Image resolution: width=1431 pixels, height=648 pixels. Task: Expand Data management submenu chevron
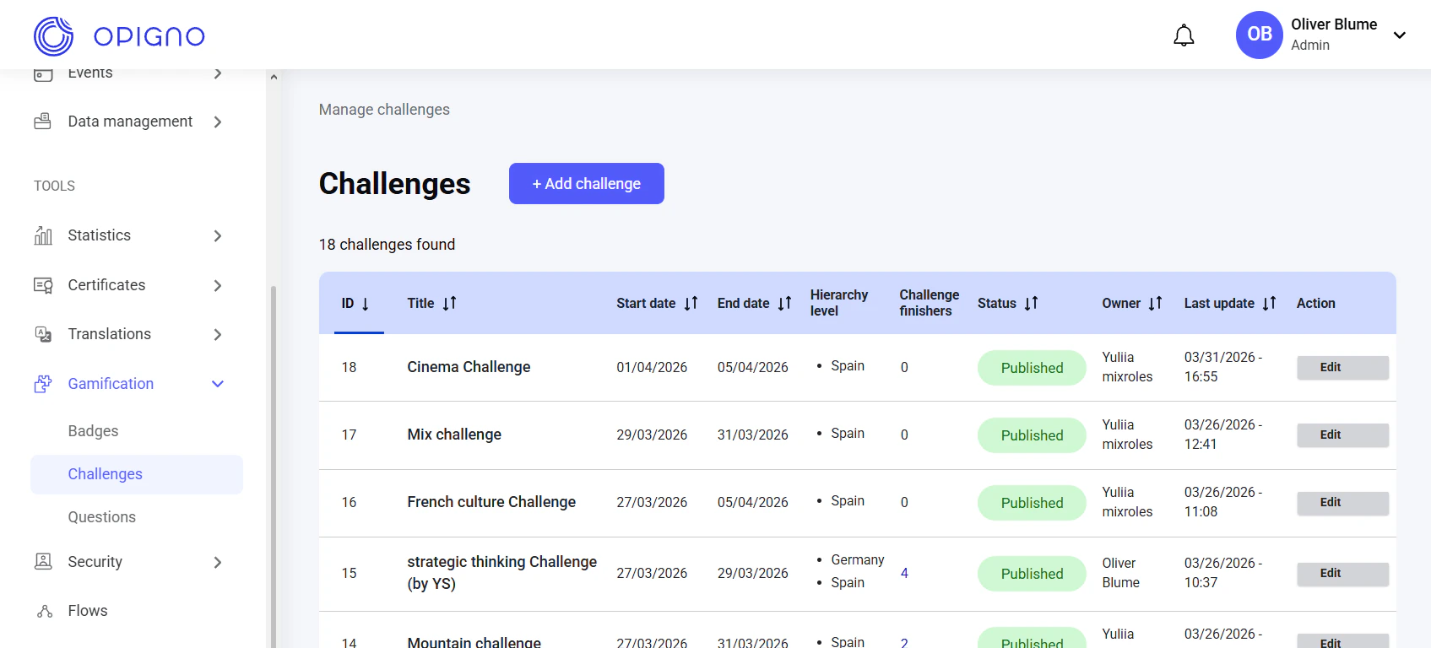218,121
